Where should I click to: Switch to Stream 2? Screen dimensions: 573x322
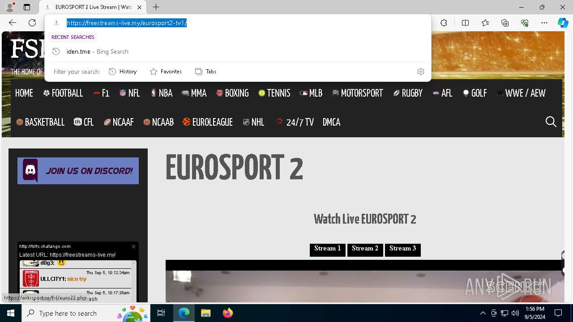click(x=365, y=250)
